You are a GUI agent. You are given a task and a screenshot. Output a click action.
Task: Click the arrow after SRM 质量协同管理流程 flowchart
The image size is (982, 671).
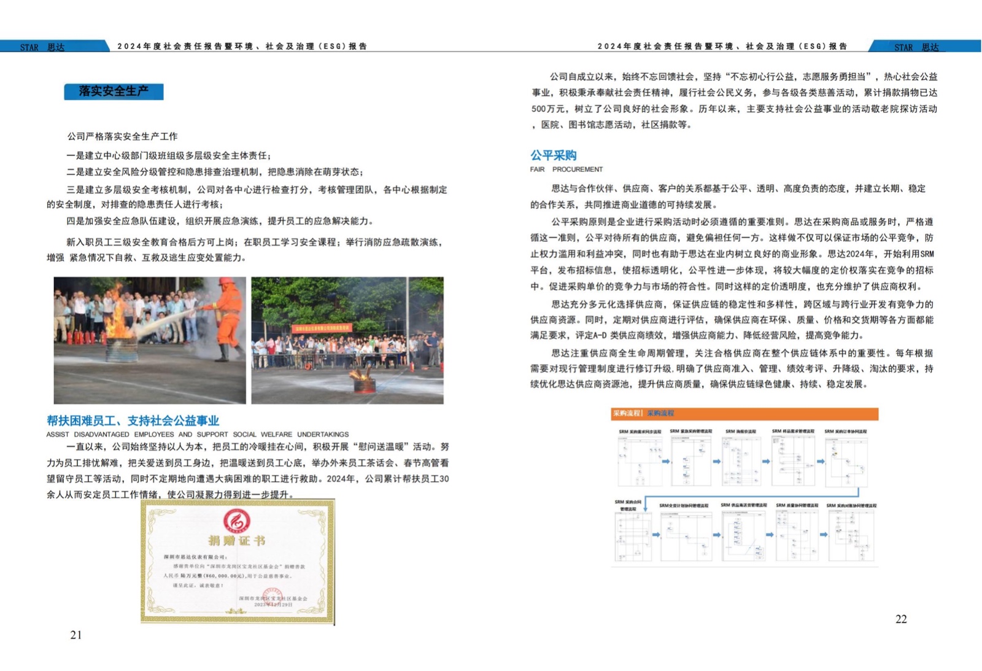823,535
